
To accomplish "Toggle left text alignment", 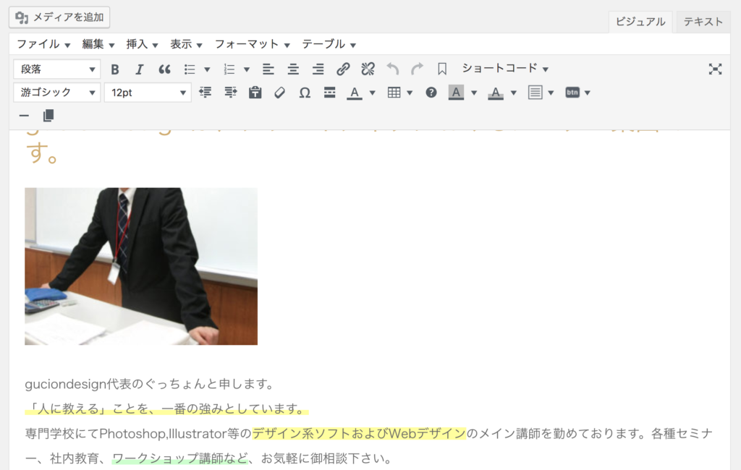I will [268, 69].
